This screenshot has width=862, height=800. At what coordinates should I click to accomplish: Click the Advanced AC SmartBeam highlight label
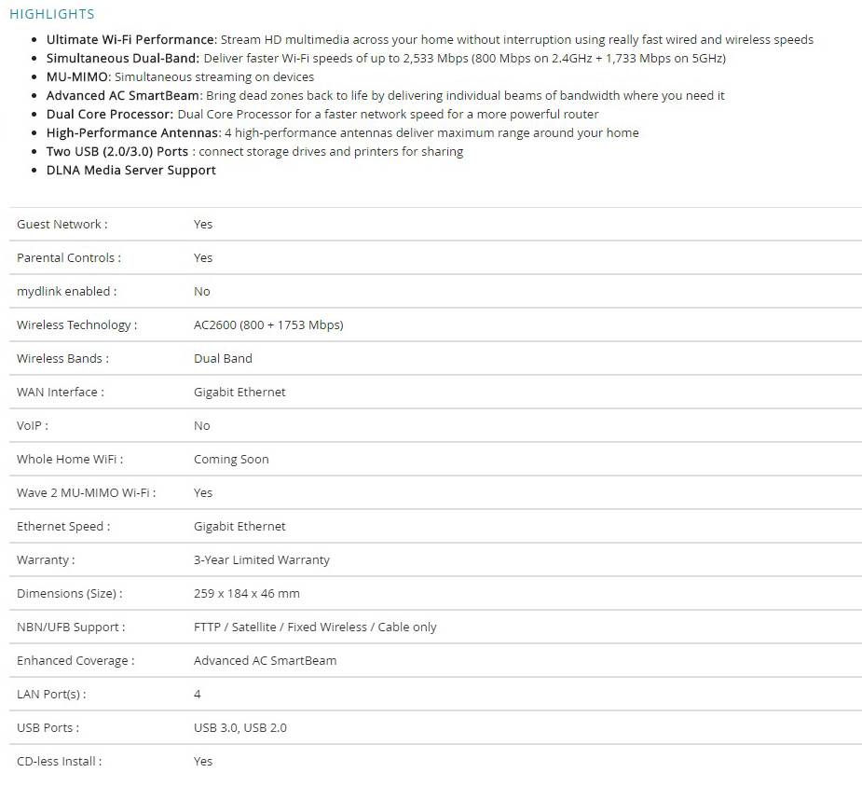point(124,95)
